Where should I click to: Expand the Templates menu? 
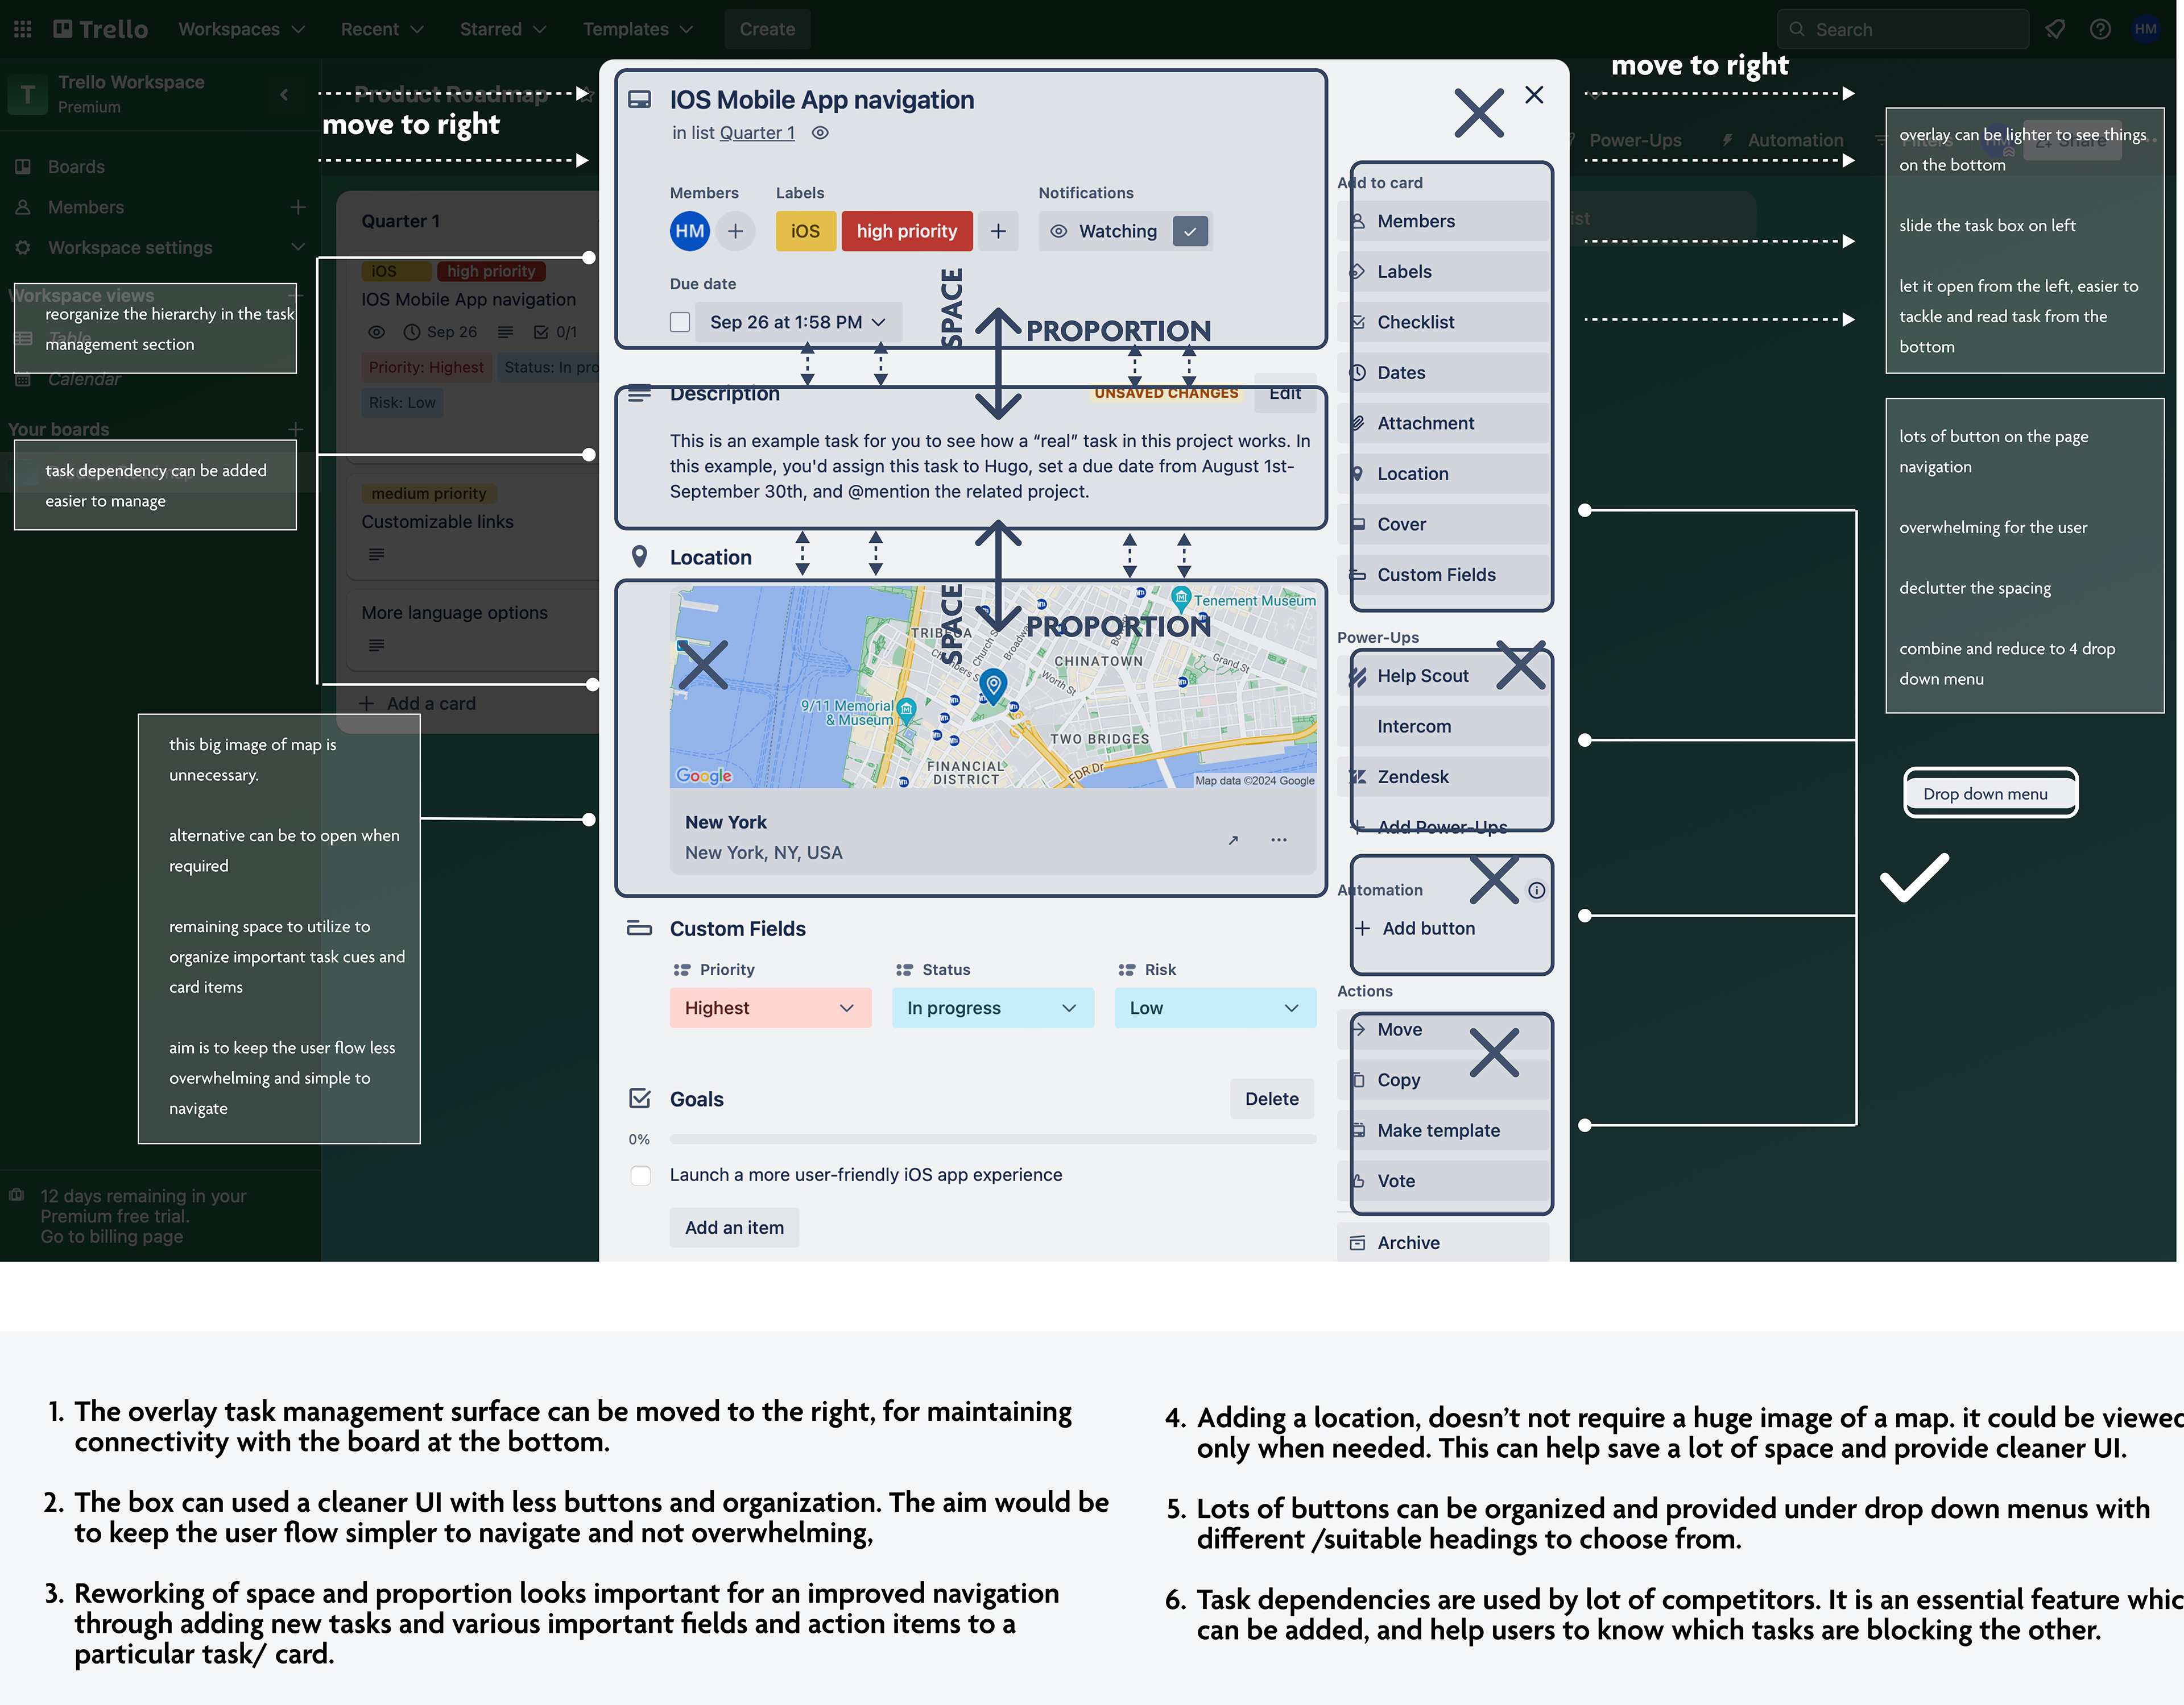[638, 29]
